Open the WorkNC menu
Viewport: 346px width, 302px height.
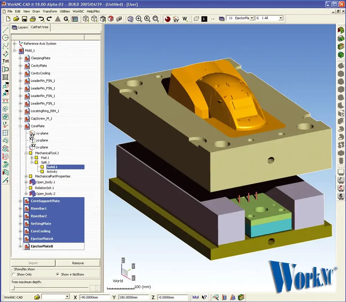78,11
